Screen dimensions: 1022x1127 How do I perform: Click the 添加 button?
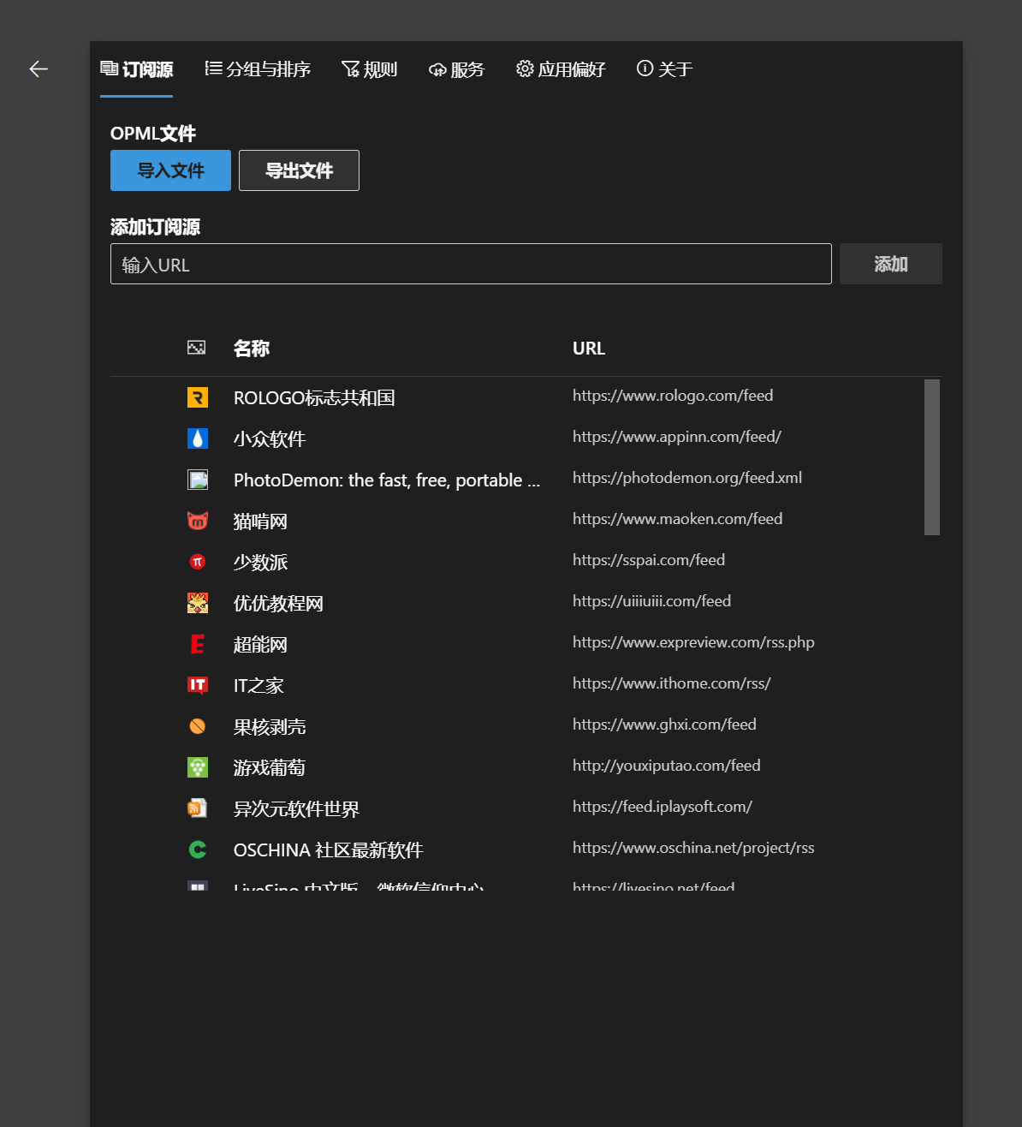coord(890,264)
